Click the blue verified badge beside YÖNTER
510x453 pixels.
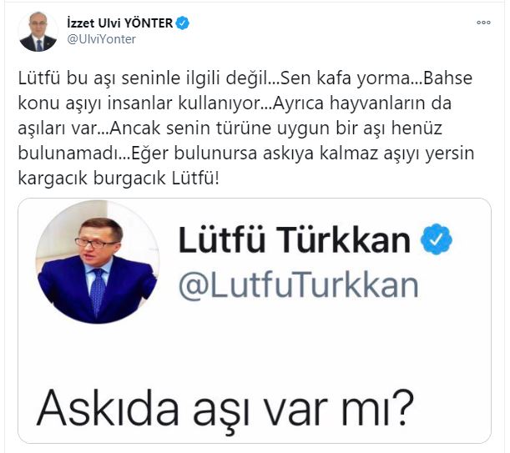[x=183, y=23]
